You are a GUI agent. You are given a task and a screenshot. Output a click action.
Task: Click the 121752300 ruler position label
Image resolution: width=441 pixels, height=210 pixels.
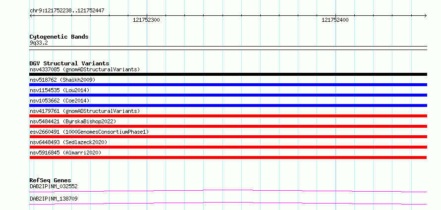click(146, 20)
